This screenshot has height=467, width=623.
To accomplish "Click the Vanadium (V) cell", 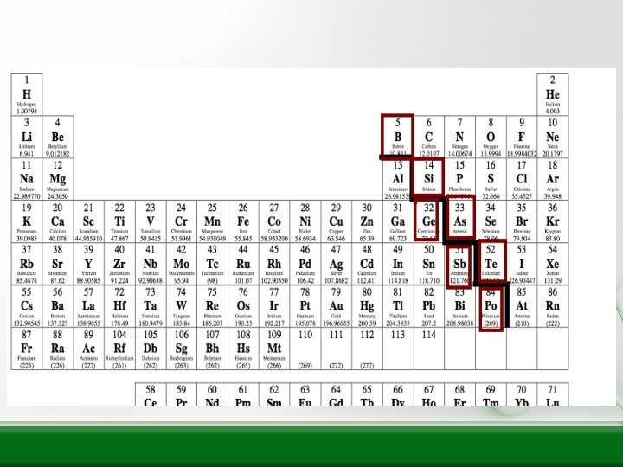I will pyautogui.click(x=151, y=221).
